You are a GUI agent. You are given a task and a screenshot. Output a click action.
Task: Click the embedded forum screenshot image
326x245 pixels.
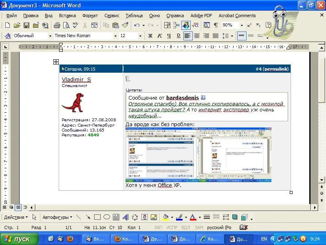tap(198, 154)
